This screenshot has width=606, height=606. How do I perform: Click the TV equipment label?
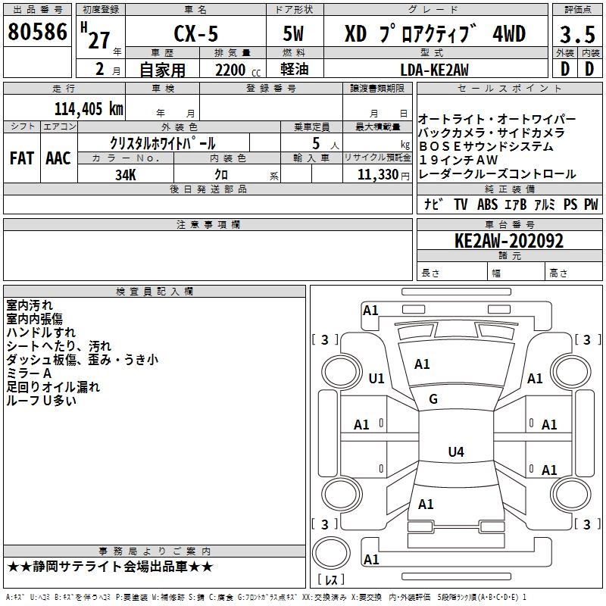pyautogui.click(x=461, y=204)
